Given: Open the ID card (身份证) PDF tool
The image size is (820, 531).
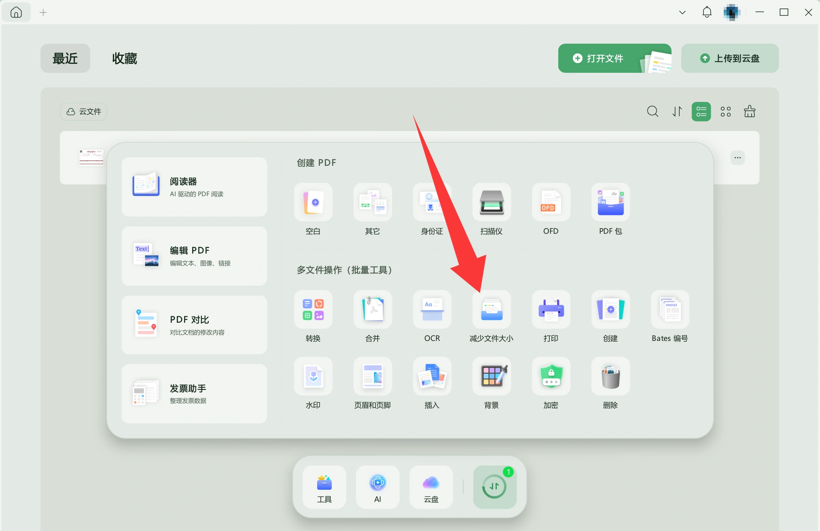Looking at the screenshot, I should tap(432, 202).
